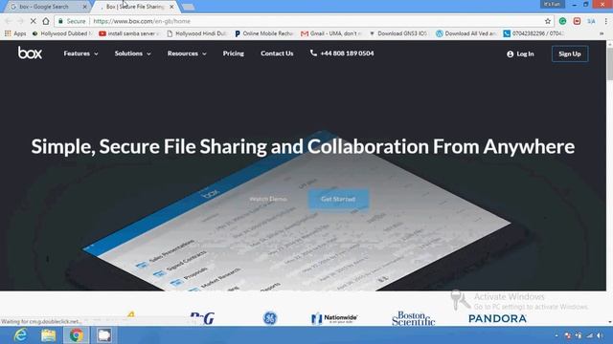Open the 07042382296 bookmark

(534, 33)
